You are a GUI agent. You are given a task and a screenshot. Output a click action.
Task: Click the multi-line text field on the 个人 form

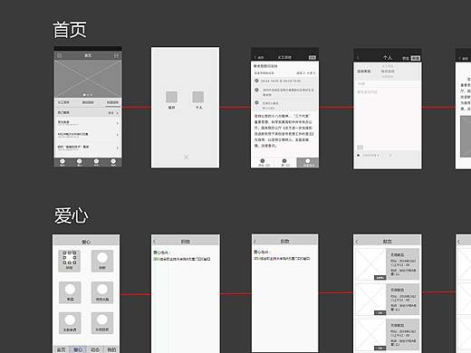pos(388,116)
